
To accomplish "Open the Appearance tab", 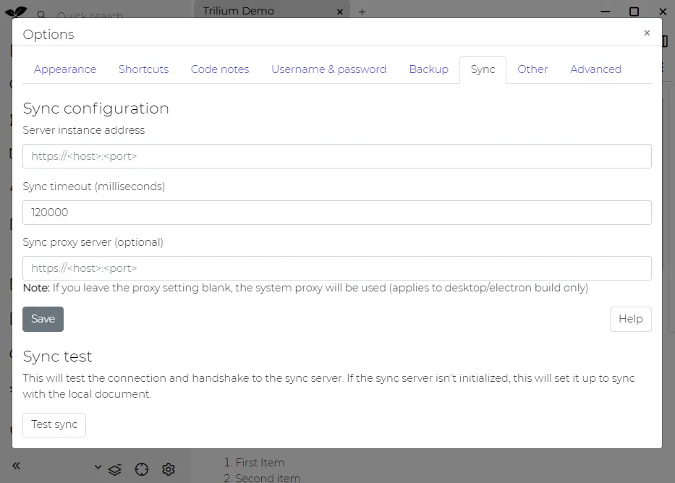I will coord(65,69).
